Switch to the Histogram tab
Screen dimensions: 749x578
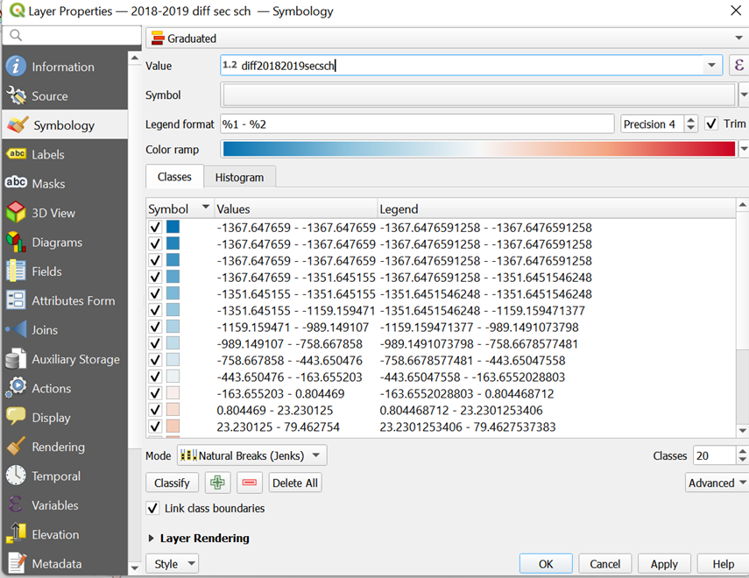(239, 177)
